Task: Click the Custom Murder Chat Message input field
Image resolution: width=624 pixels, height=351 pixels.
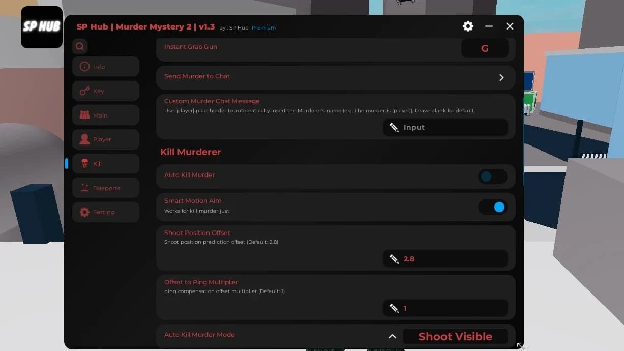Action: tap(445, 127)
